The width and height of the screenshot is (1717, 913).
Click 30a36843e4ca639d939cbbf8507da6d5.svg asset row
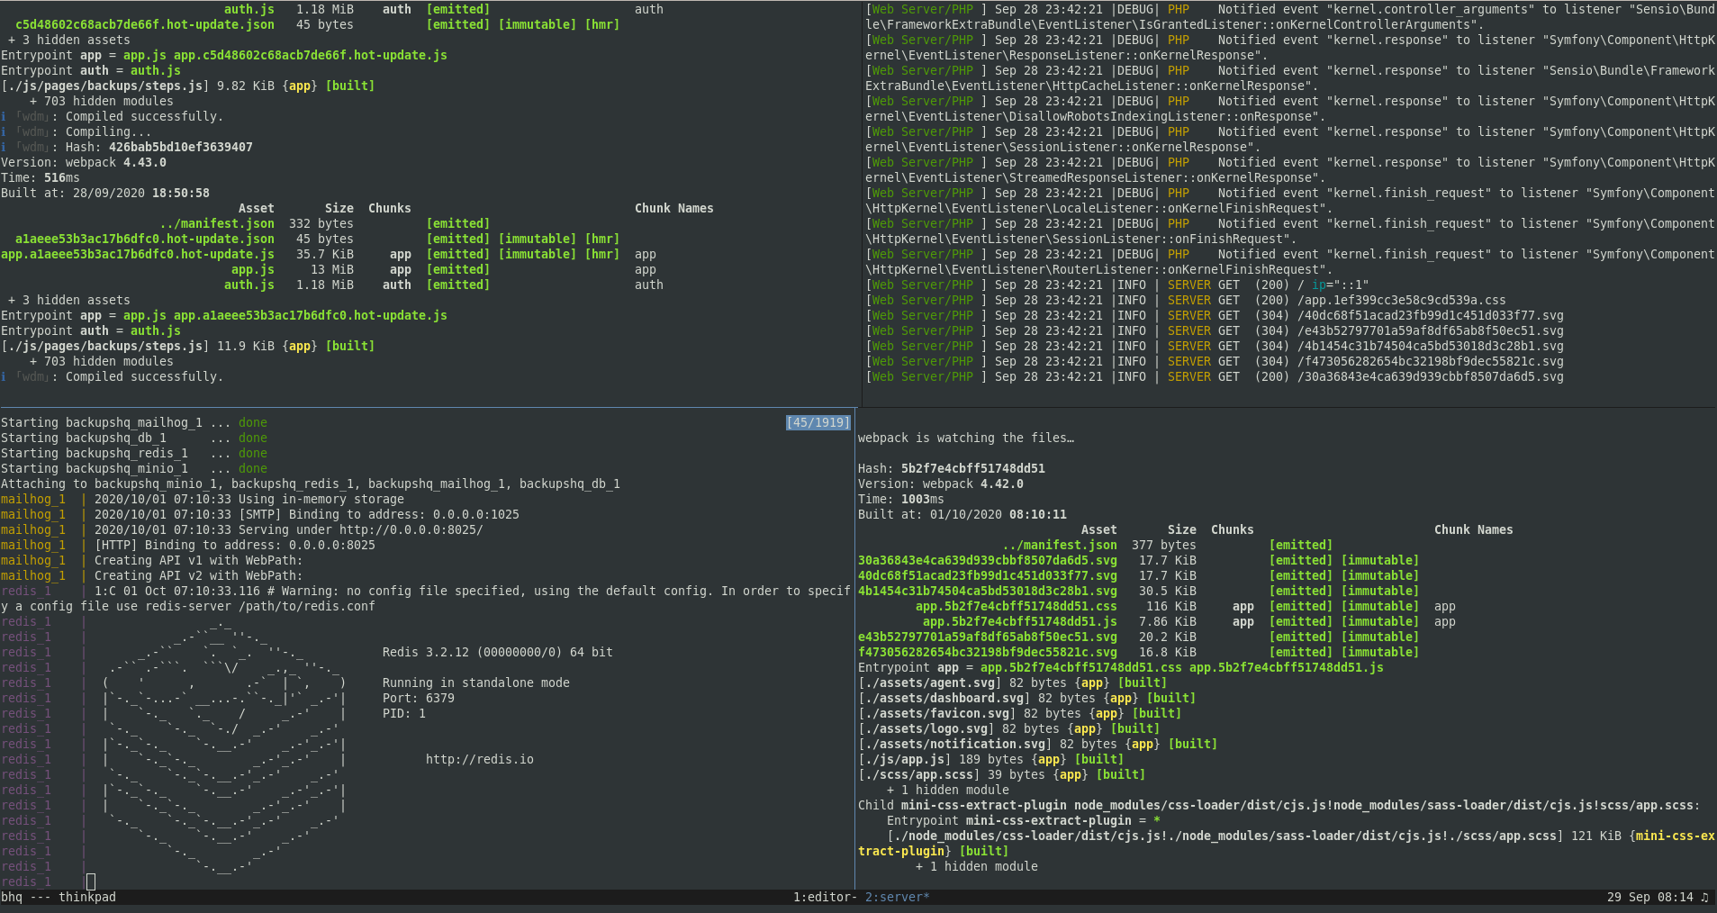point(1138,560)
